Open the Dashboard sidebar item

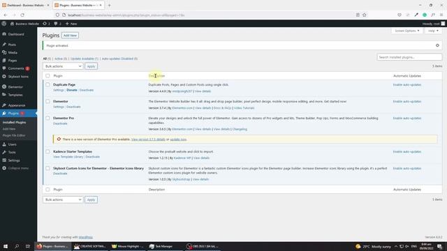16,34
